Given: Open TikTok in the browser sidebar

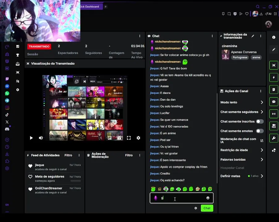Looking at the screenshot, I should 7,115.
